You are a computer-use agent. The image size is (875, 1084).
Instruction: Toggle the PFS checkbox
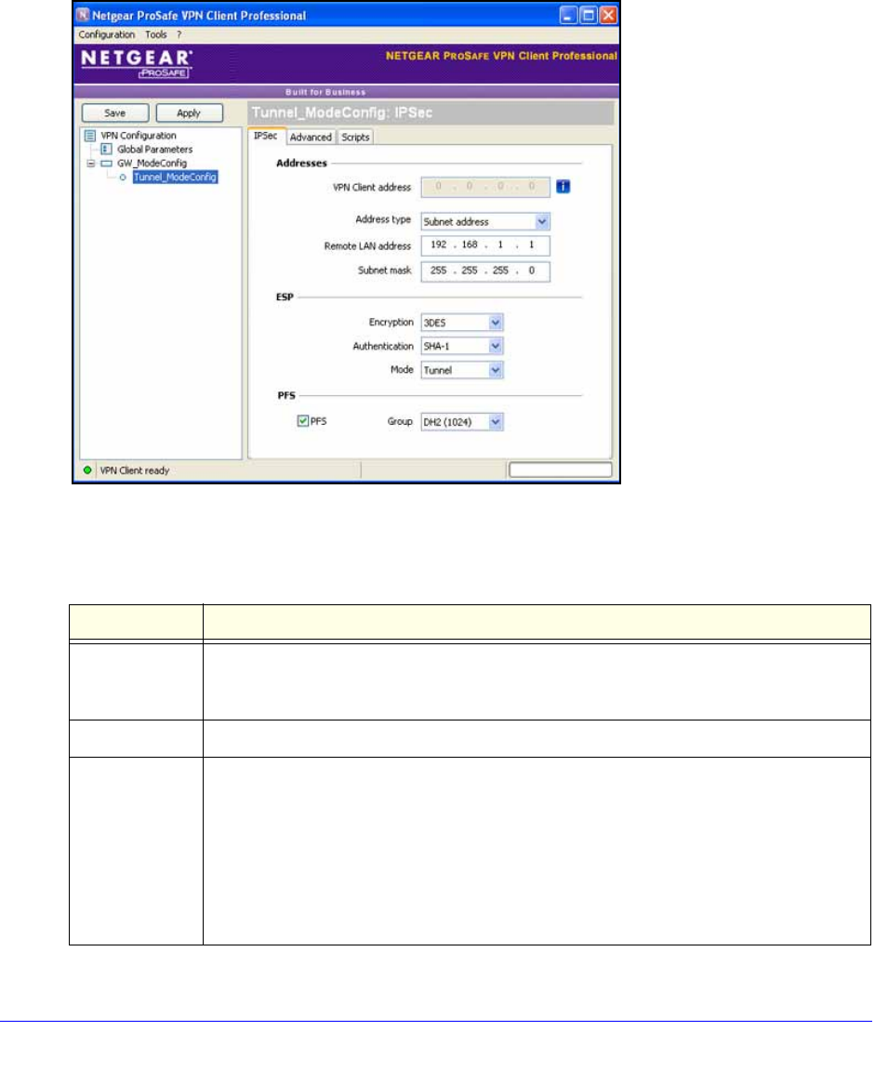point(302,420)
